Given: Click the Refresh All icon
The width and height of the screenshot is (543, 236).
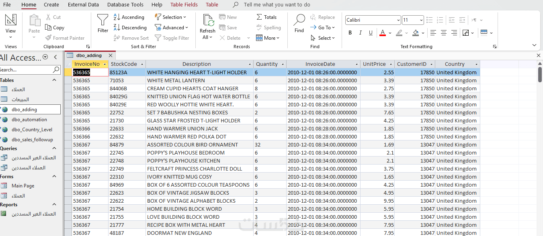Looking at the screenshot, I should (208, 20).
